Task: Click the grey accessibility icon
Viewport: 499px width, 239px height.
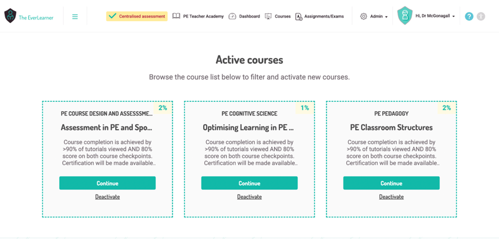Action: coord(481,16)
